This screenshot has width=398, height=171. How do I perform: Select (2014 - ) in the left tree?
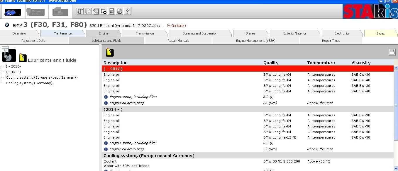pos(13,72)
